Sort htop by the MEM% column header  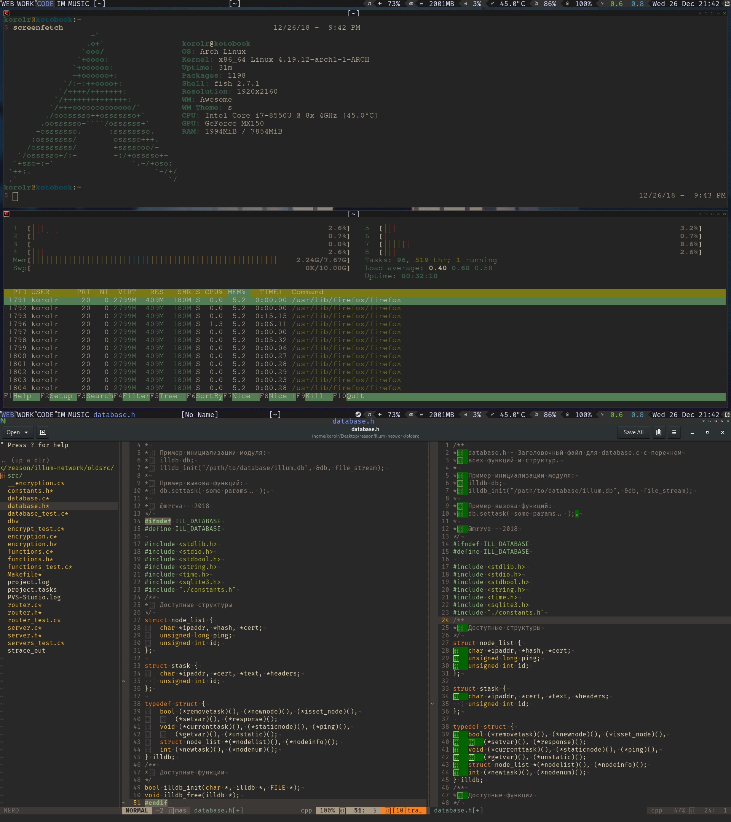pos(236,292)
